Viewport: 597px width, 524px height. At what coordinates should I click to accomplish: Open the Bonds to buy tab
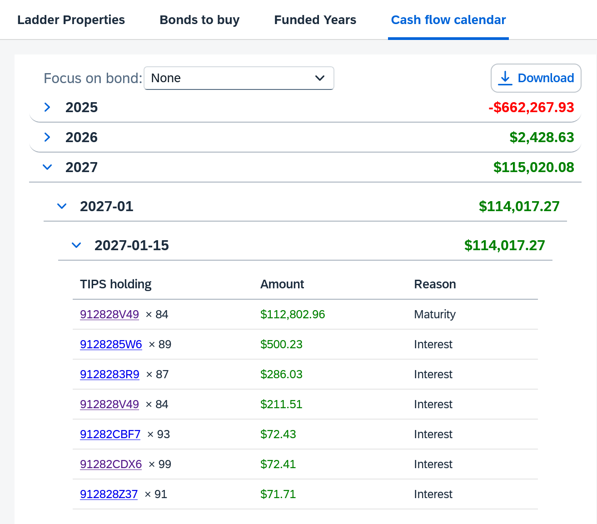pyautogui.click(x=199, y=20)
